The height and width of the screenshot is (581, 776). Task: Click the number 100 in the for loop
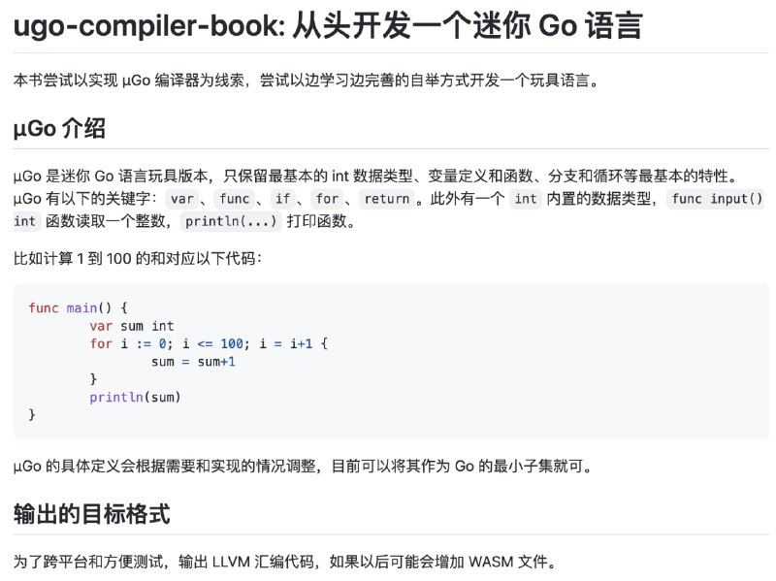click(232, 343)
